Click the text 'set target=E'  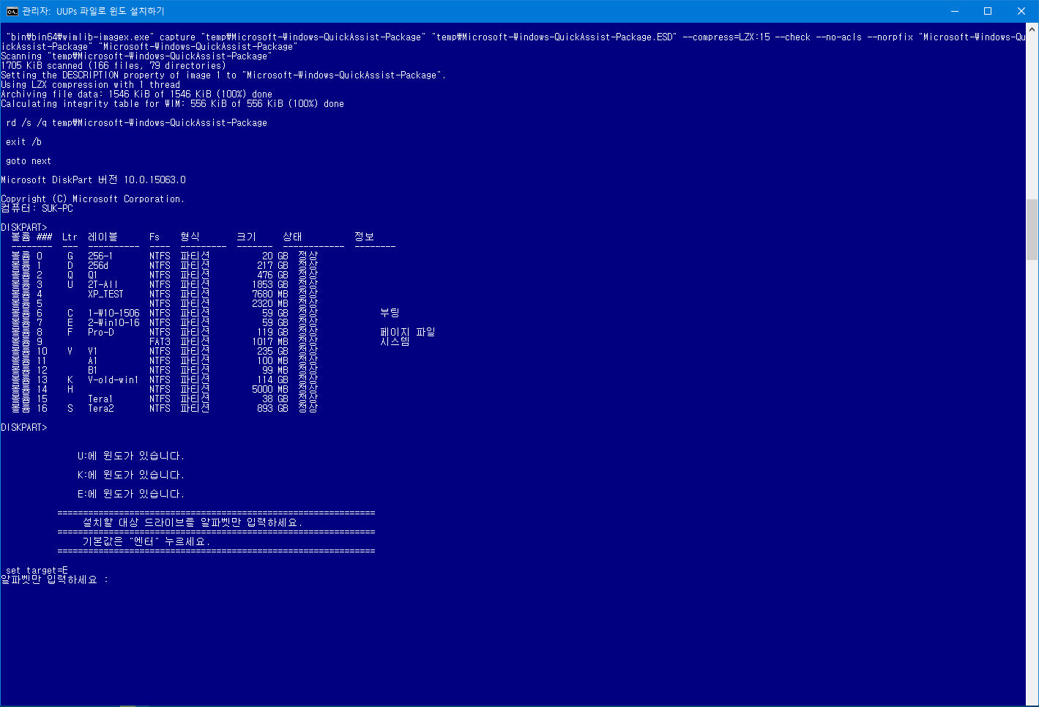click(x=37, y=570)
